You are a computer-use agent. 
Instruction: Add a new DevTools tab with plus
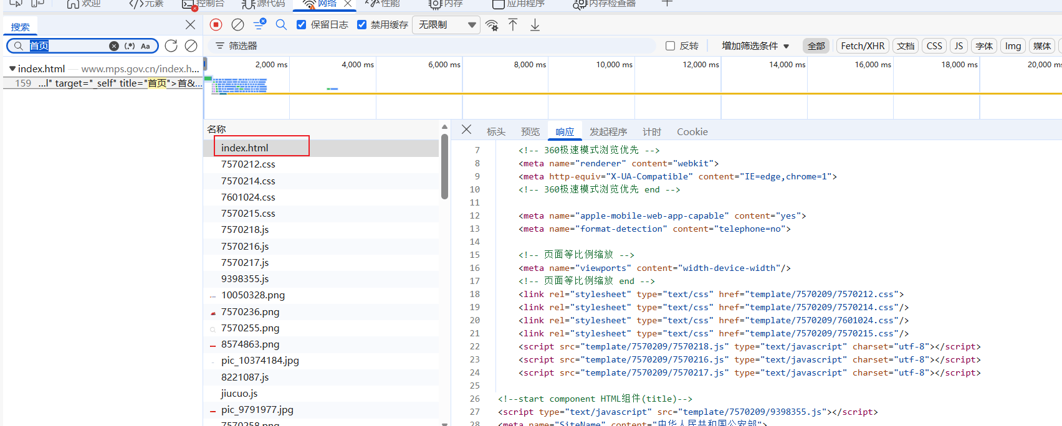point(667,3)
